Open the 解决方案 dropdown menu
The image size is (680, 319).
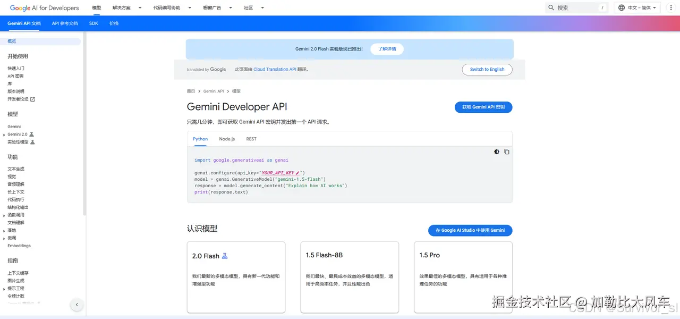point(127,8)
